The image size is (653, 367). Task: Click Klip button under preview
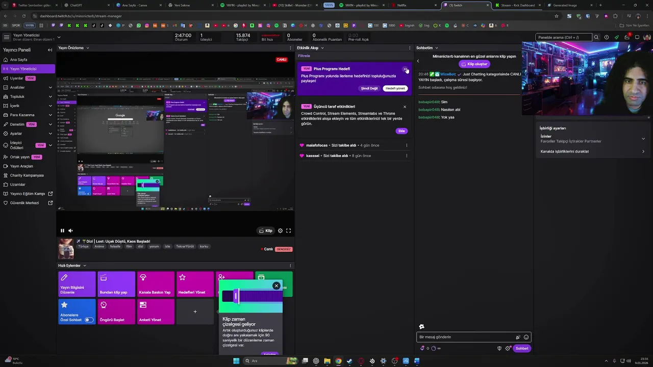click(x=265, y=231)
